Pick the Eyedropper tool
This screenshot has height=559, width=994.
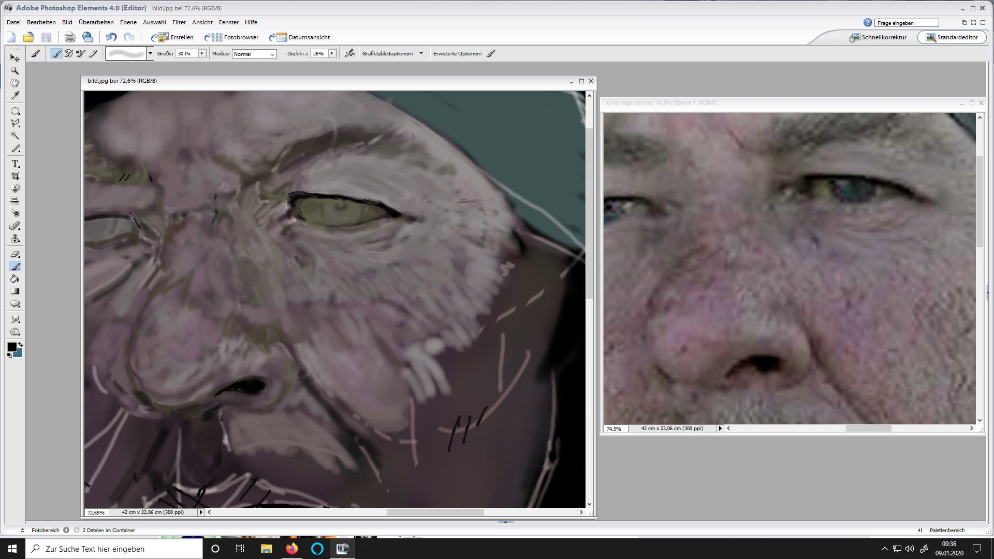15,96
